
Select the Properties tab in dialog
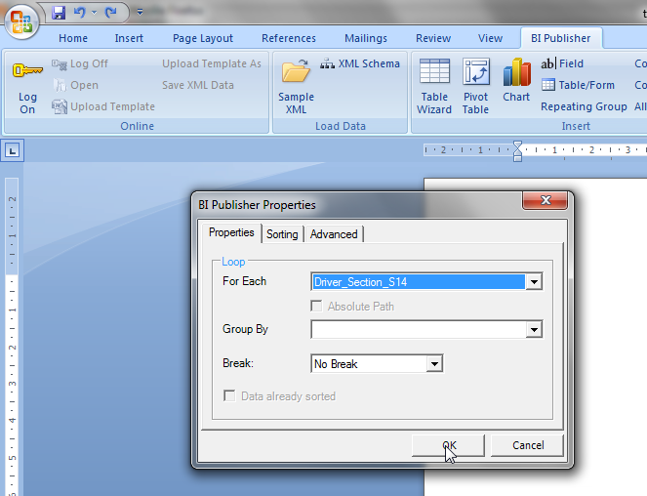click(x=231, y=232)
